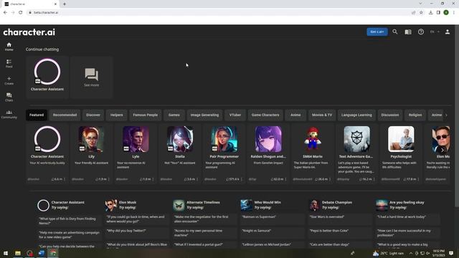
Task: Open the Lyle character card
Action: click(136, 153)
